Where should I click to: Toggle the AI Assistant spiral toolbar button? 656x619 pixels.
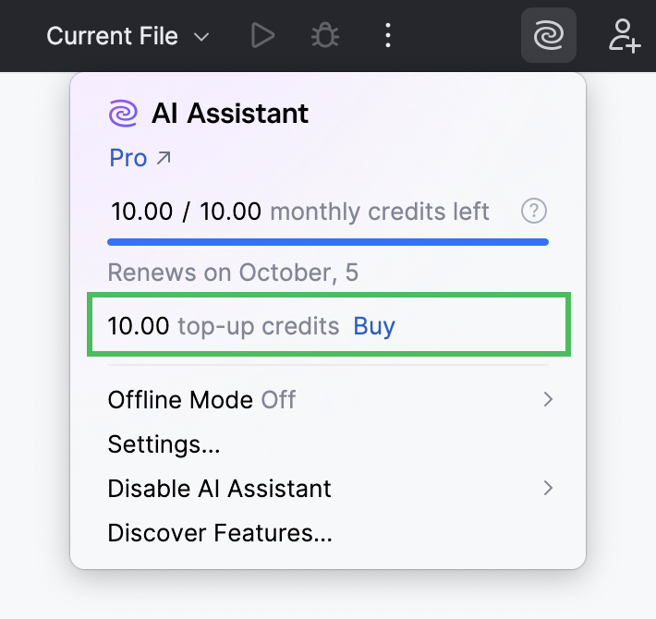click(549, 35)
